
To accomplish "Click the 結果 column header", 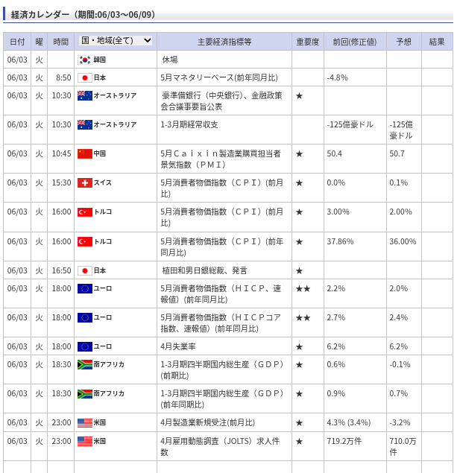I will [x=437, y=42].
